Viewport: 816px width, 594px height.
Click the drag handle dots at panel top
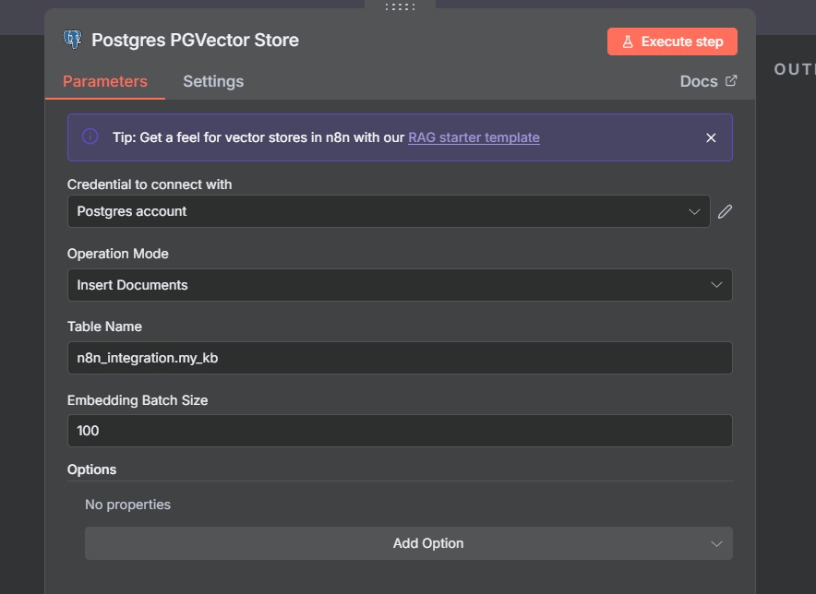point(401,6)
